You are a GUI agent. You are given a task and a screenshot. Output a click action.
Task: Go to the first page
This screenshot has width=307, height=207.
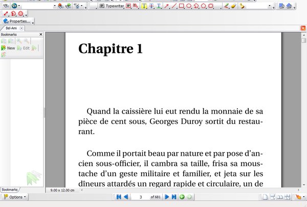[x=119, y=197]
